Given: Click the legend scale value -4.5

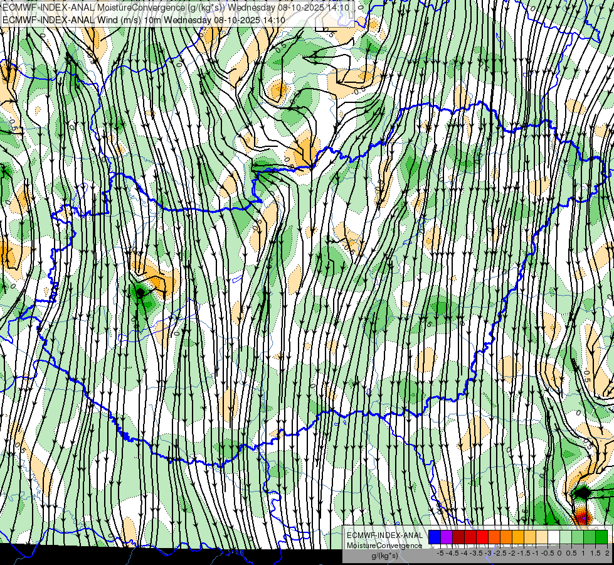Looking at the screenshot, I should pos(452,553).
